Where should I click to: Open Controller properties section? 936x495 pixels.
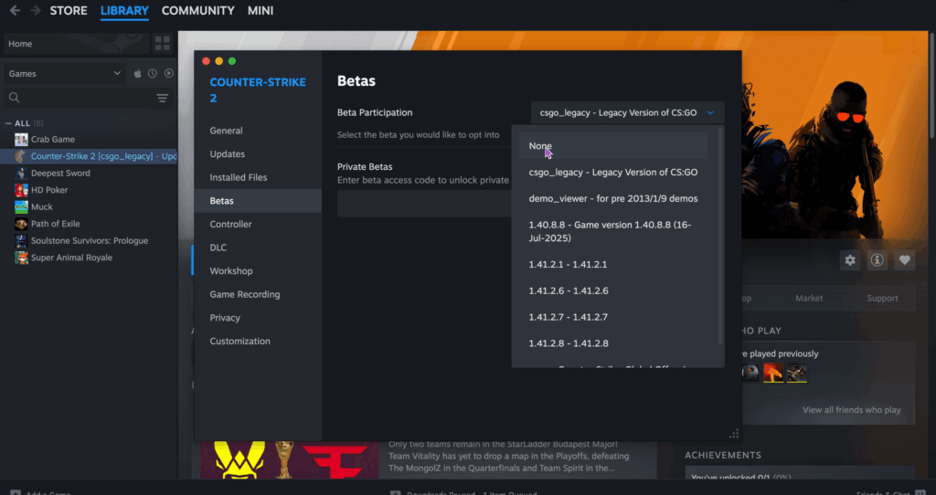click(x=258, y=225)
